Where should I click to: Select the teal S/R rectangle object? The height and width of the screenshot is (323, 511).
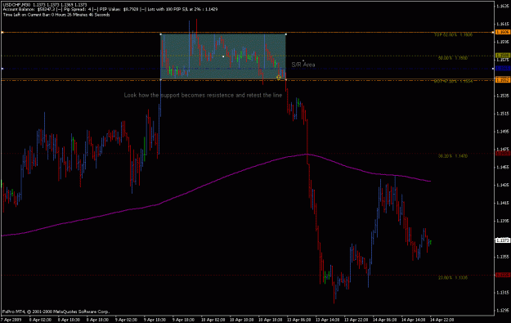(x=223, y=56)
